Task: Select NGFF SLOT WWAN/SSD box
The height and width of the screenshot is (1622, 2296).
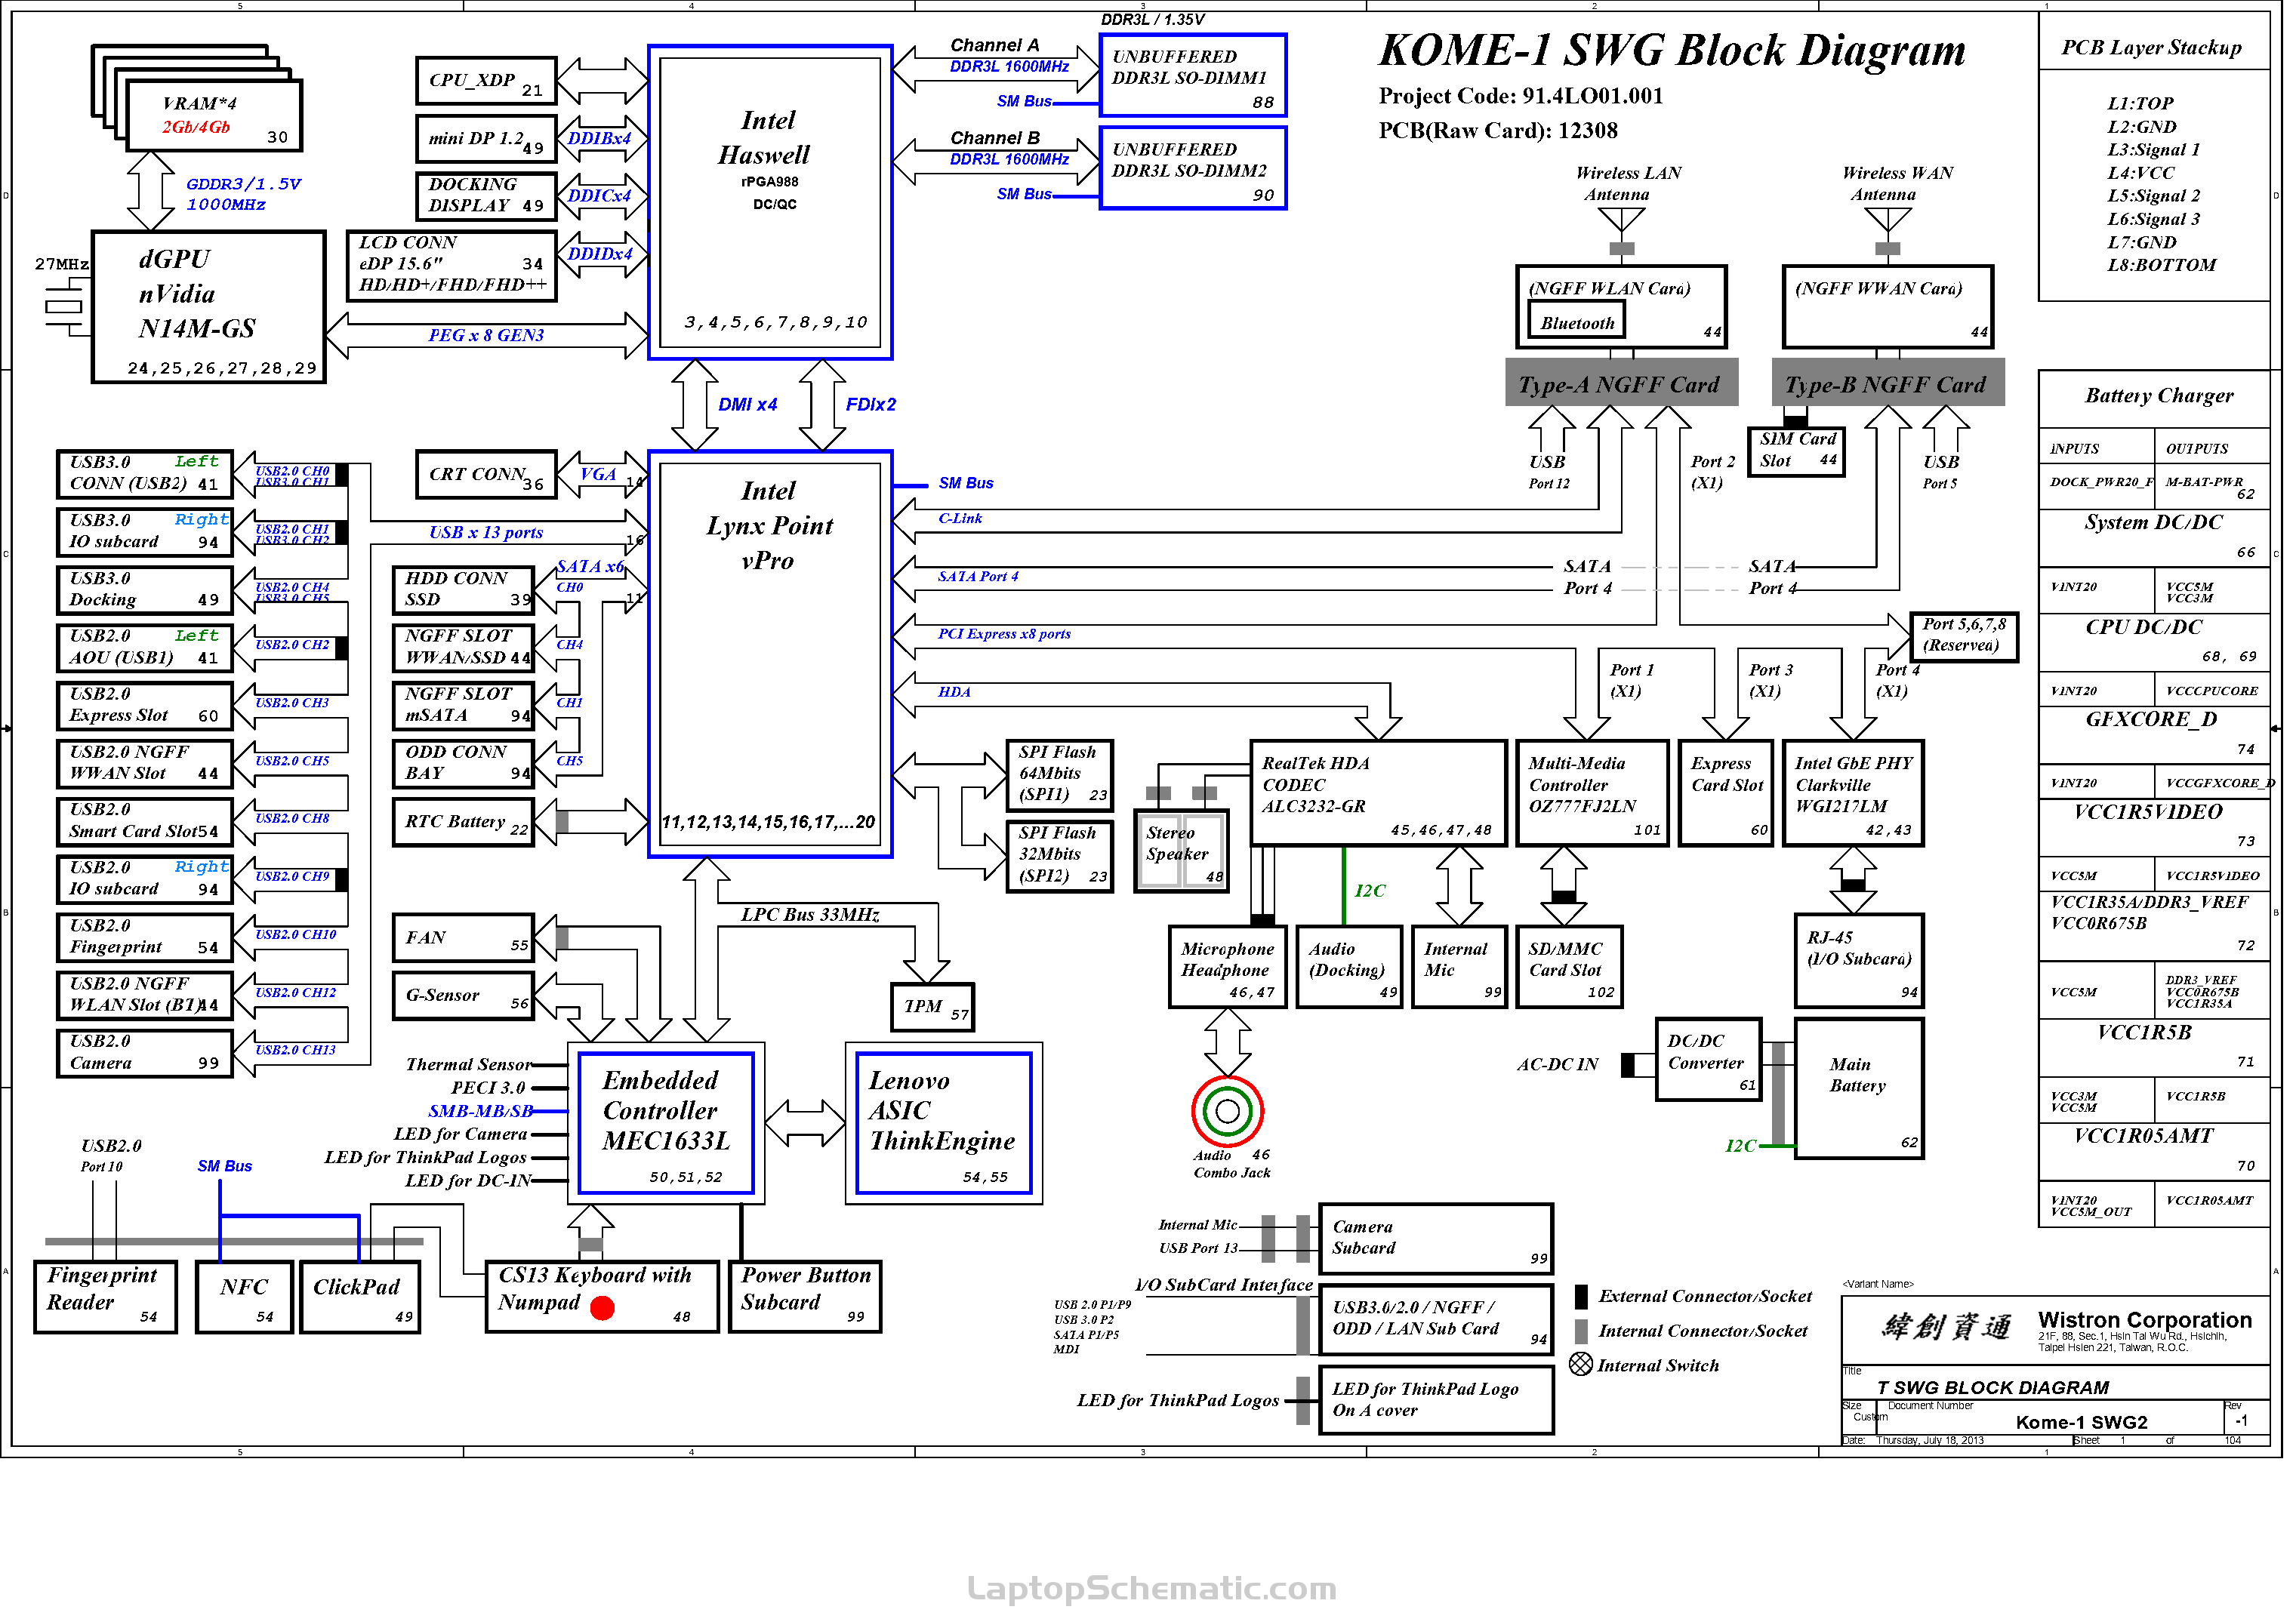Action: tap(463, 648)
